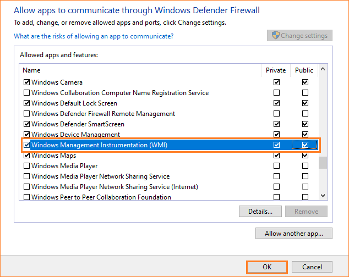Enable Windows Media Player name checkbox
Image resolution: width=349 pixels, height=277 pixels.
coord(27,166)
